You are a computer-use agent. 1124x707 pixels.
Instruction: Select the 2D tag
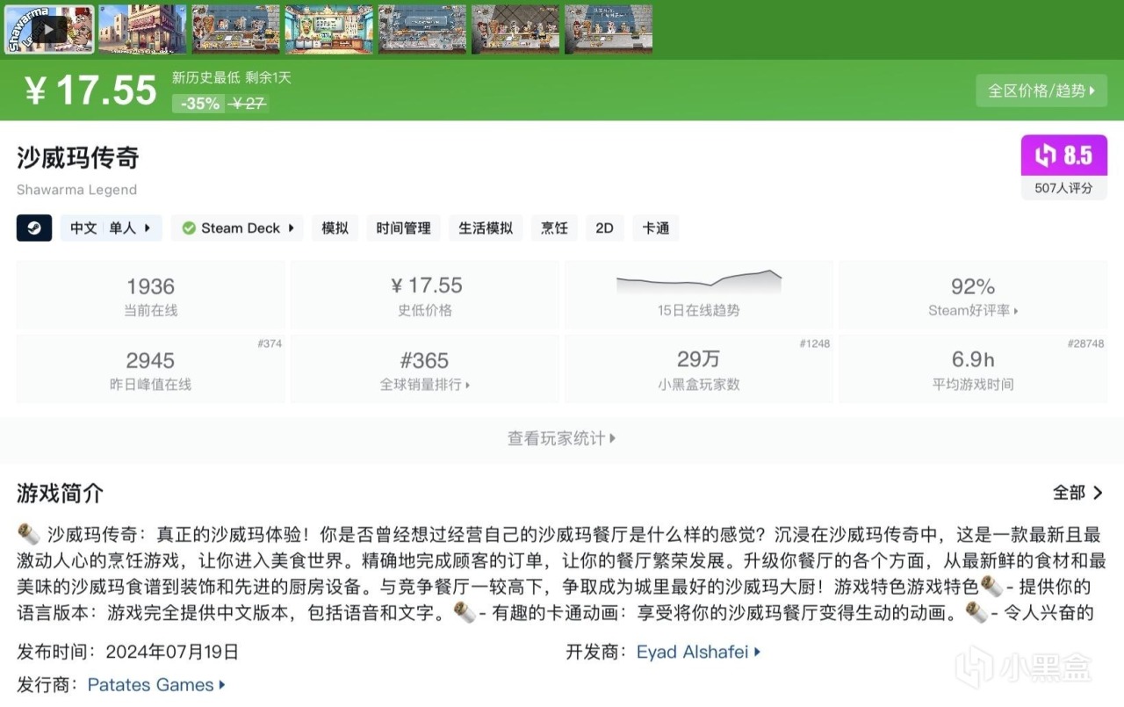click(x=604, y=228)
